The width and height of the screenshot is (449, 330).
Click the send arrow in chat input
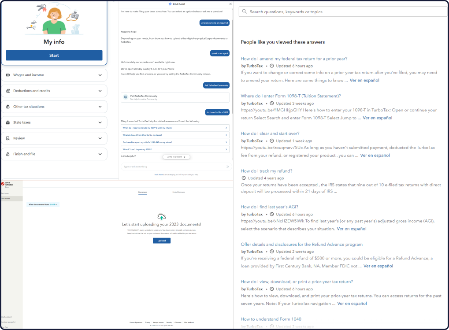(228, 167)
